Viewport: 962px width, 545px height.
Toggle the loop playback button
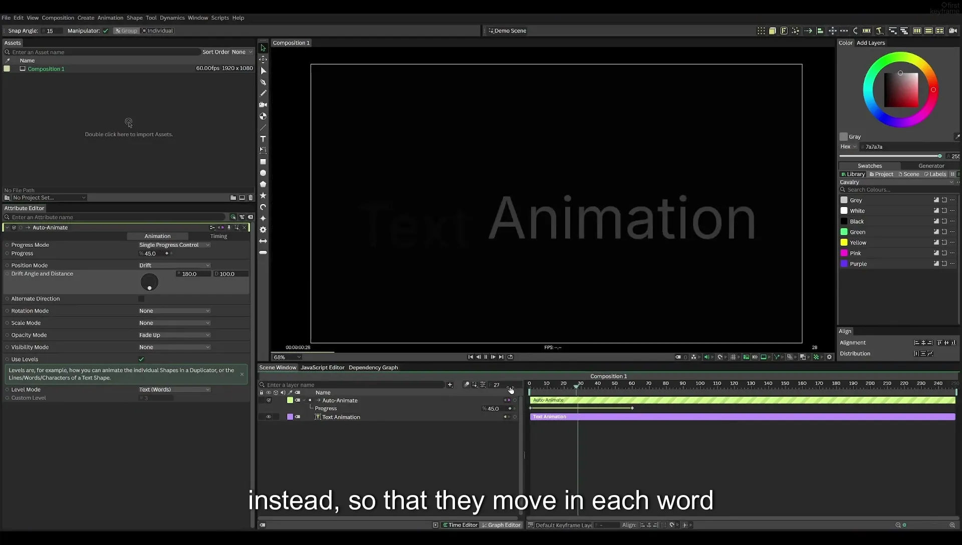coord(510,357)
